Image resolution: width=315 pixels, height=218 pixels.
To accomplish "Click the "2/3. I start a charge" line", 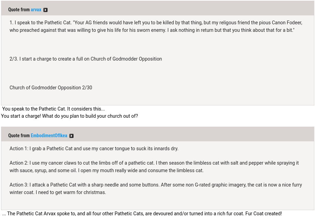I will click(x=86, y=59).
